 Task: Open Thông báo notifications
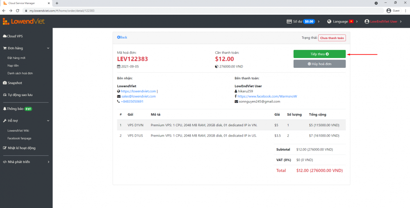click(13, 109)
